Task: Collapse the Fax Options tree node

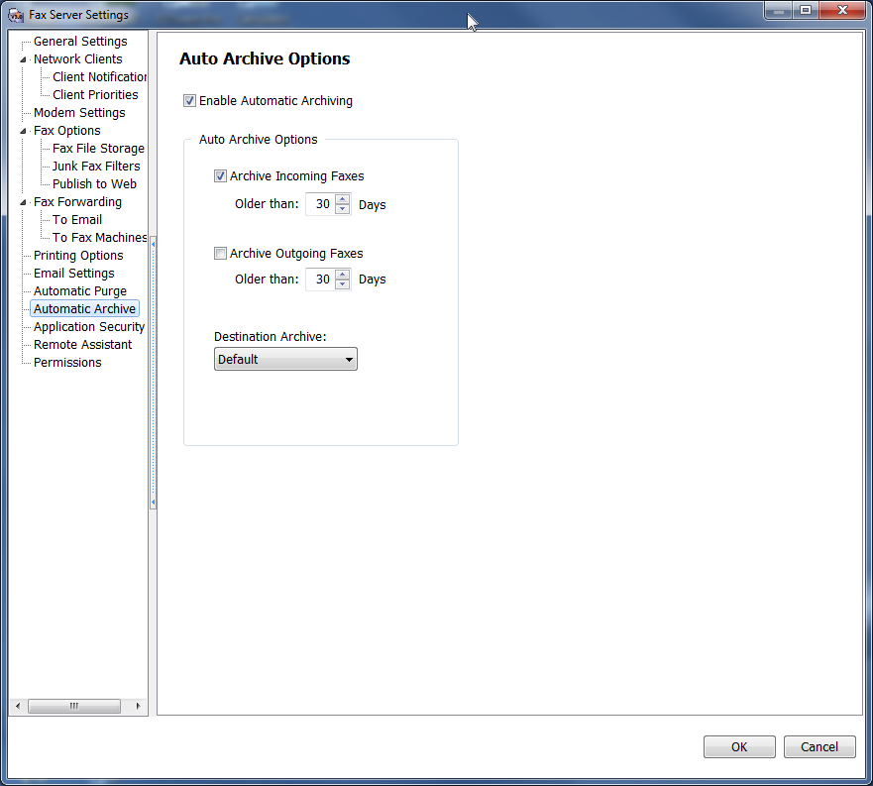Action: pos(24,131)
